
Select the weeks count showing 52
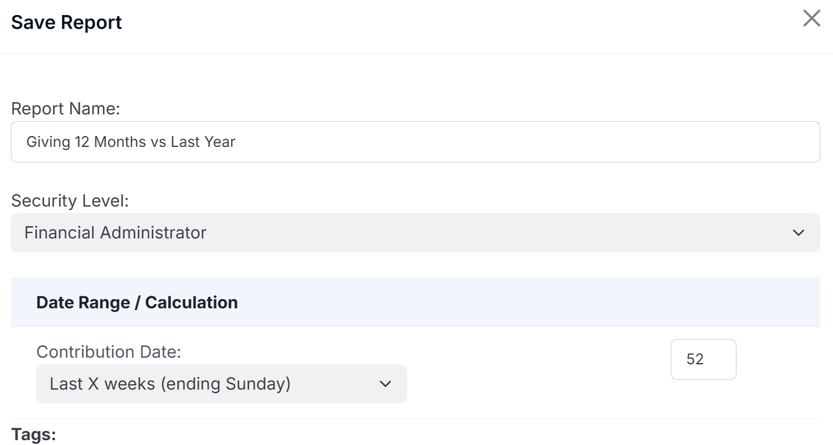tap(703, 359)
